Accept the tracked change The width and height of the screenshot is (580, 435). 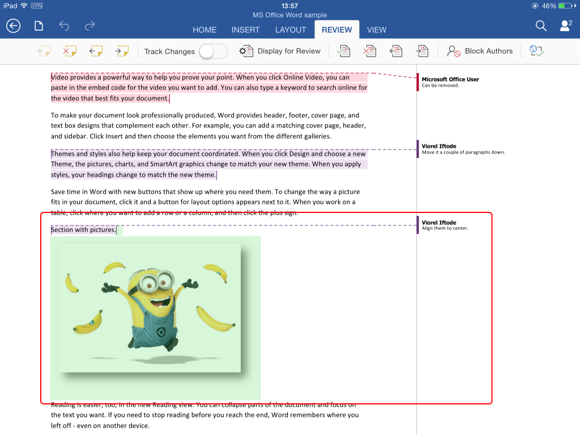point(344,51)
